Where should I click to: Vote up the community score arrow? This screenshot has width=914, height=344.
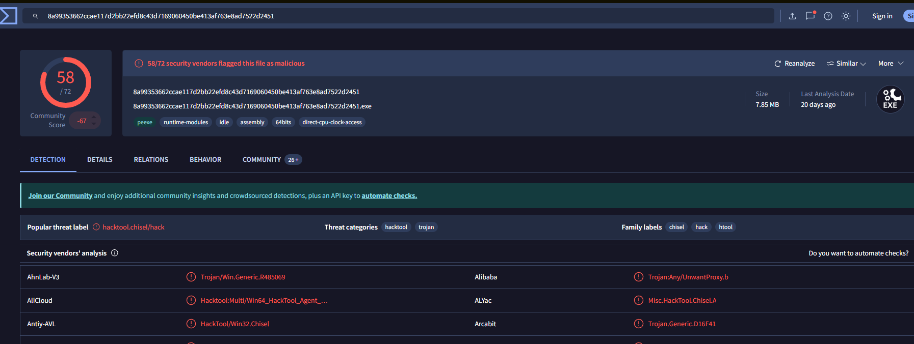click(94, 117)
